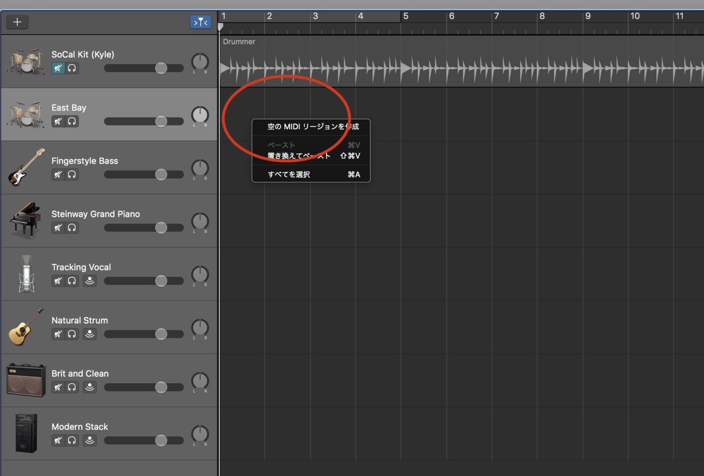Mute the East Bay track
704x476 pixels.
58,121
